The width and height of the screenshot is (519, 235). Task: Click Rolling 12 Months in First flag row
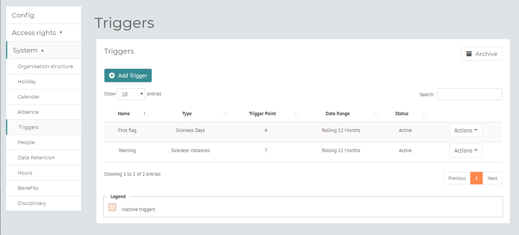pyautogui.click(x=341, y=130)
